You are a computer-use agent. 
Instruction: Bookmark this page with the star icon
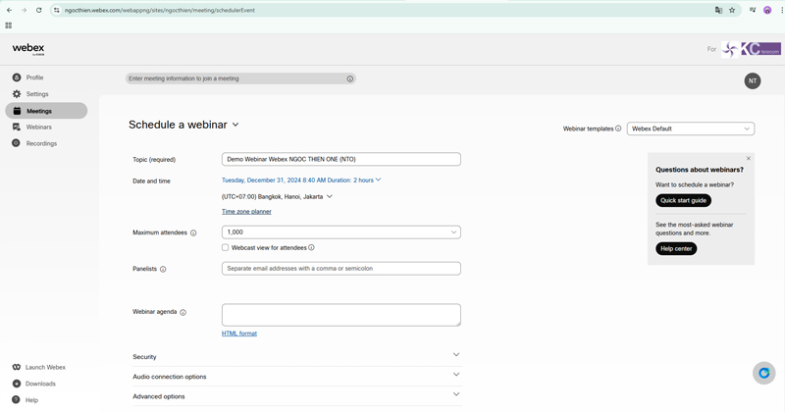click(732, 10)
